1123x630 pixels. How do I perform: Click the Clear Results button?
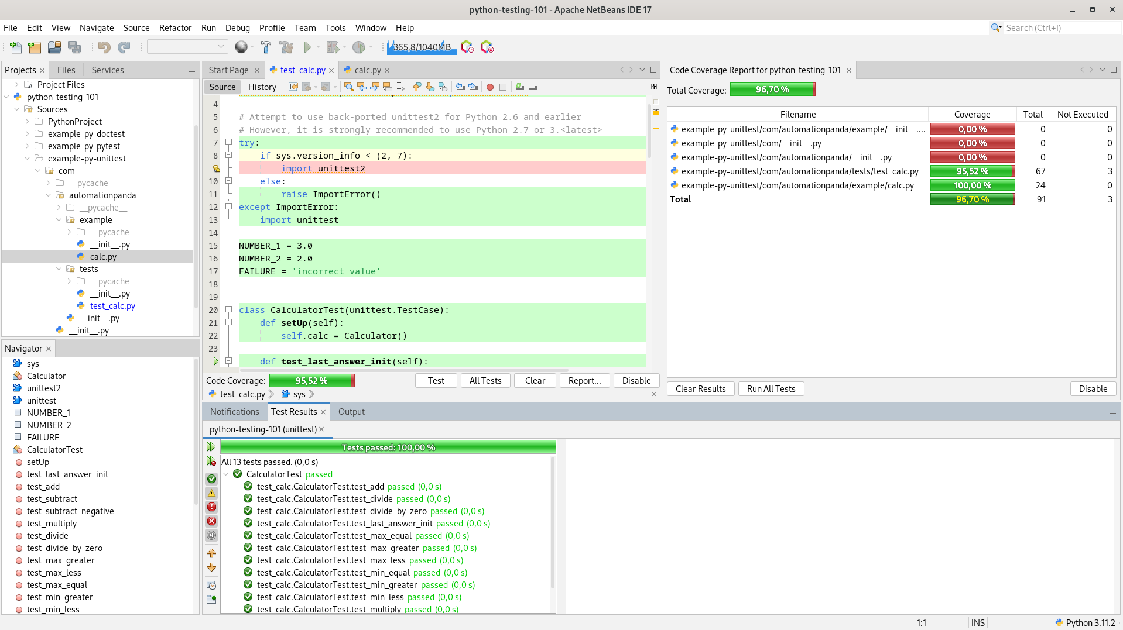tap(701, 389)
